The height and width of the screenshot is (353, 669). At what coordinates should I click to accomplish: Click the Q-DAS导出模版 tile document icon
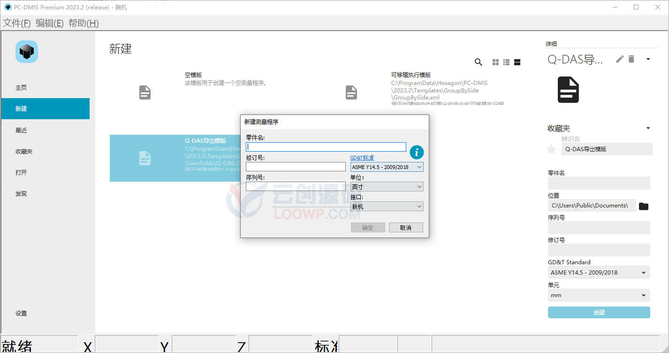[145, 158]
